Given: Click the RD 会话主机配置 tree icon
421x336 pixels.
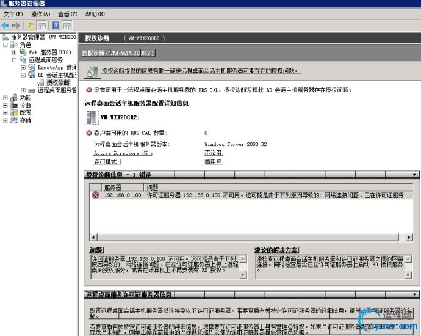Looking at the screenshot, I should 32,75.
